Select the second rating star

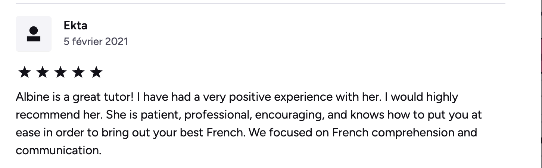click(x=42, y=72)
